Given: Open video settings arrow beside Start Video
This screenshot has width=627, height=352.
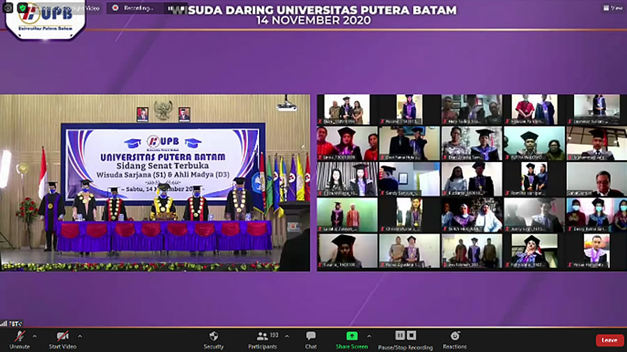Looking at the screenshot, I should pyautogui.click(x=79, y=335).
